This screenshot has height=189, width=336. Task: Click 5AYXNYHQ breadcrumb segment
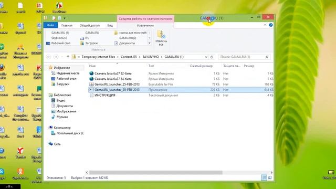click(151, 57)
